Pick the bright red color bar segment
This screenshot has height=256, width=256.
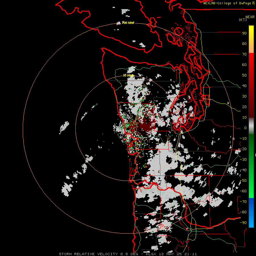[251, 60]
